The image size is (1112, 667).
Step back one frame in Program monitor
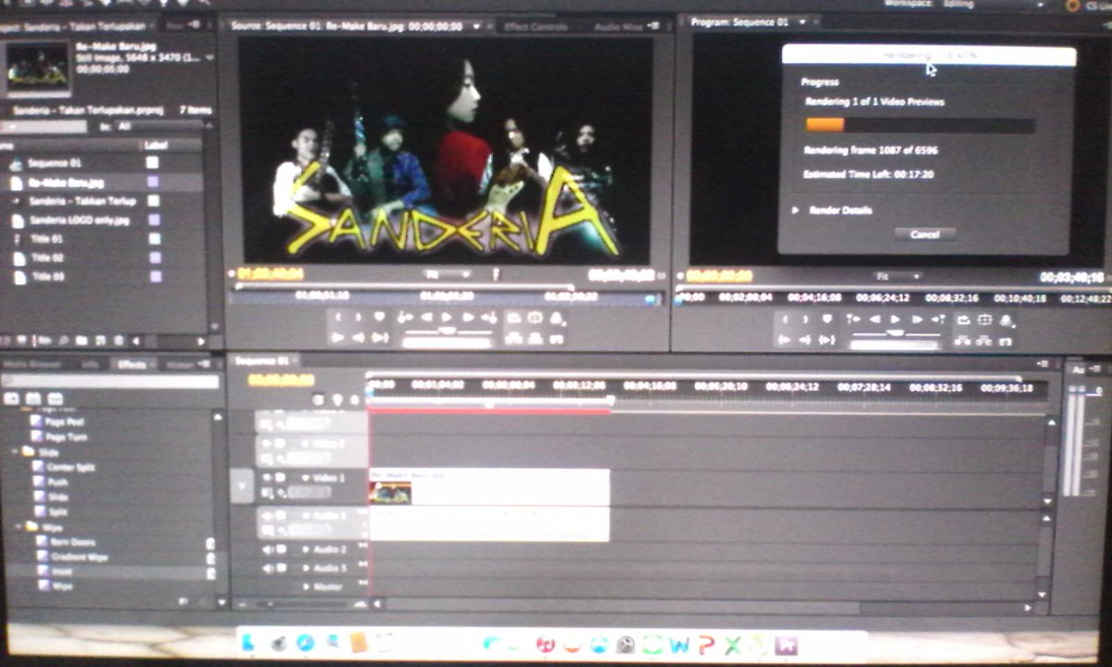pyautogui.click(x=874, y=320)
